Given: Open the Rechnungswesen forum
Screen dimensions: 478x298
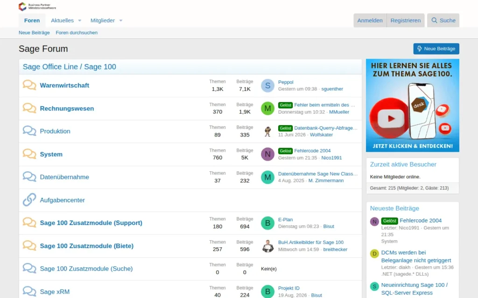Looking at the screenshot, I should [67, 108].
